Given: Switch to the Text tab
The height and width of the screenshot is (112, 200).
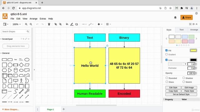Looking at the screenshot, I should click(x=181, y=30).
